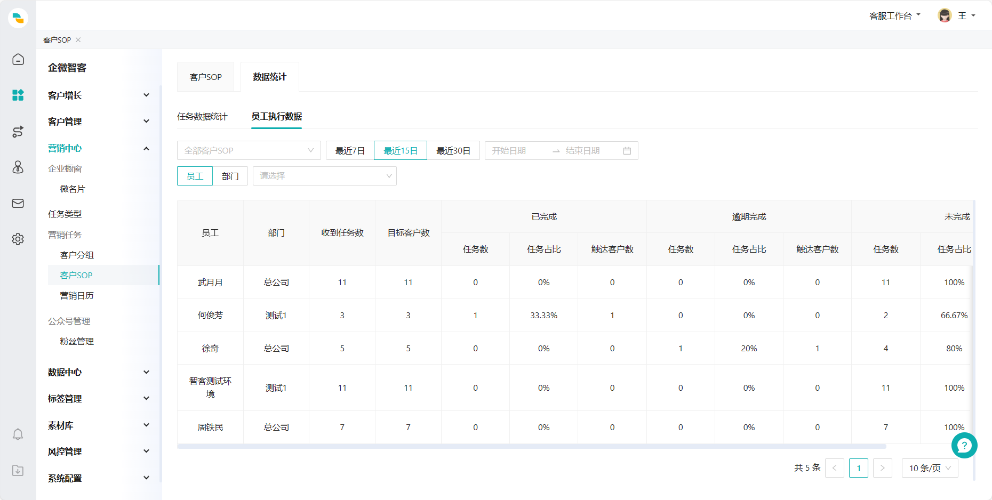Expand 风控管理 sidebar section

(x=99, y=451)
